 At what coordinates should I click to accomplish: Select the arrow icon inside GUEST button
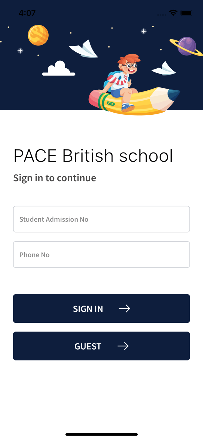point(123,346)
